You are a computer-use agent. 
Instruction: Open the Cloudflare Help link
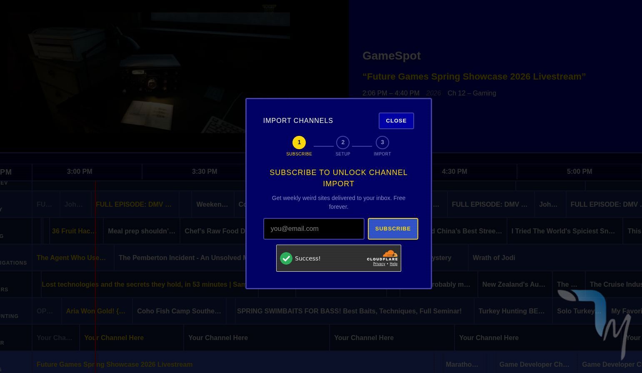click(393, 264)
